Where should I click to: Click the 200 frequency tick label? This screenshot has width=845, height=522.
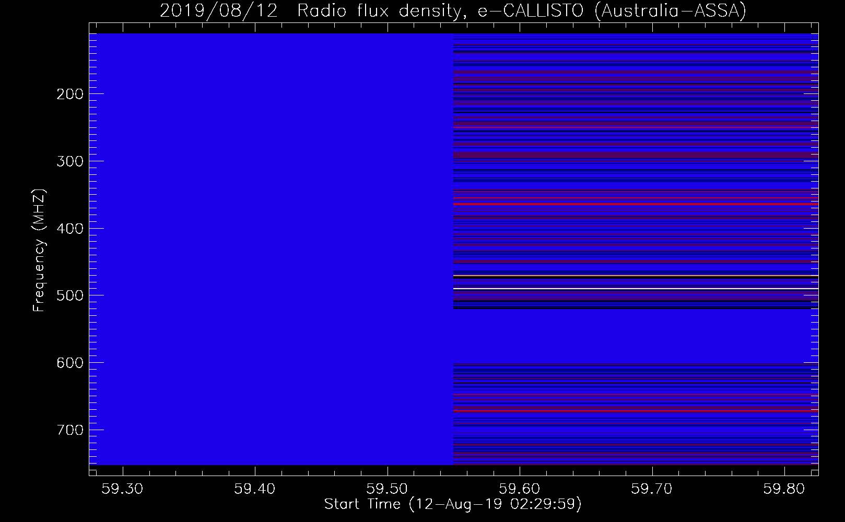(x=69, y=94)
